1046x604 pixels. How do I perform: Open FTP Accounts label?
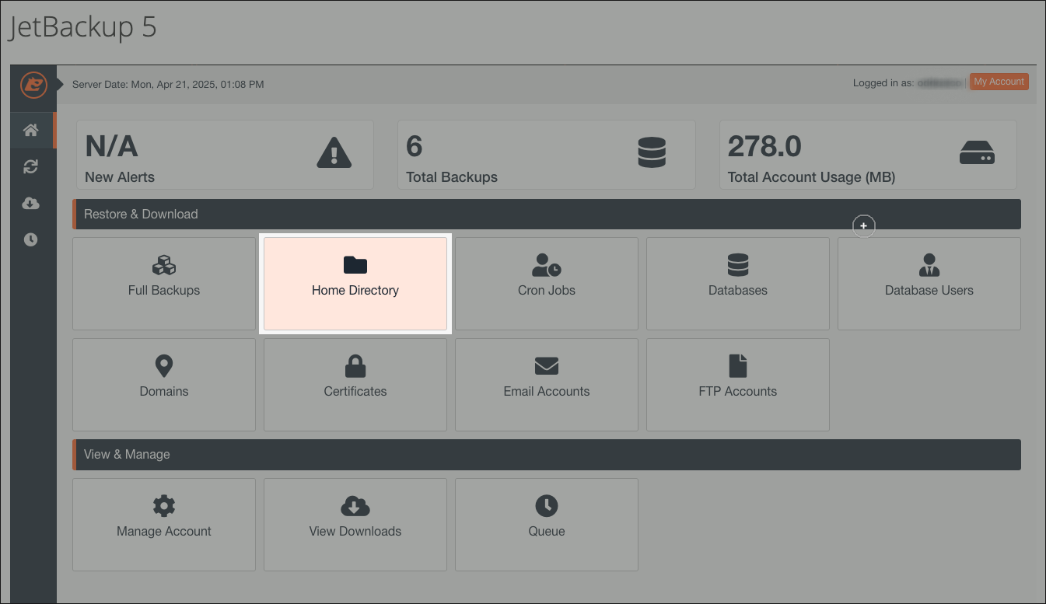(738, 391)
